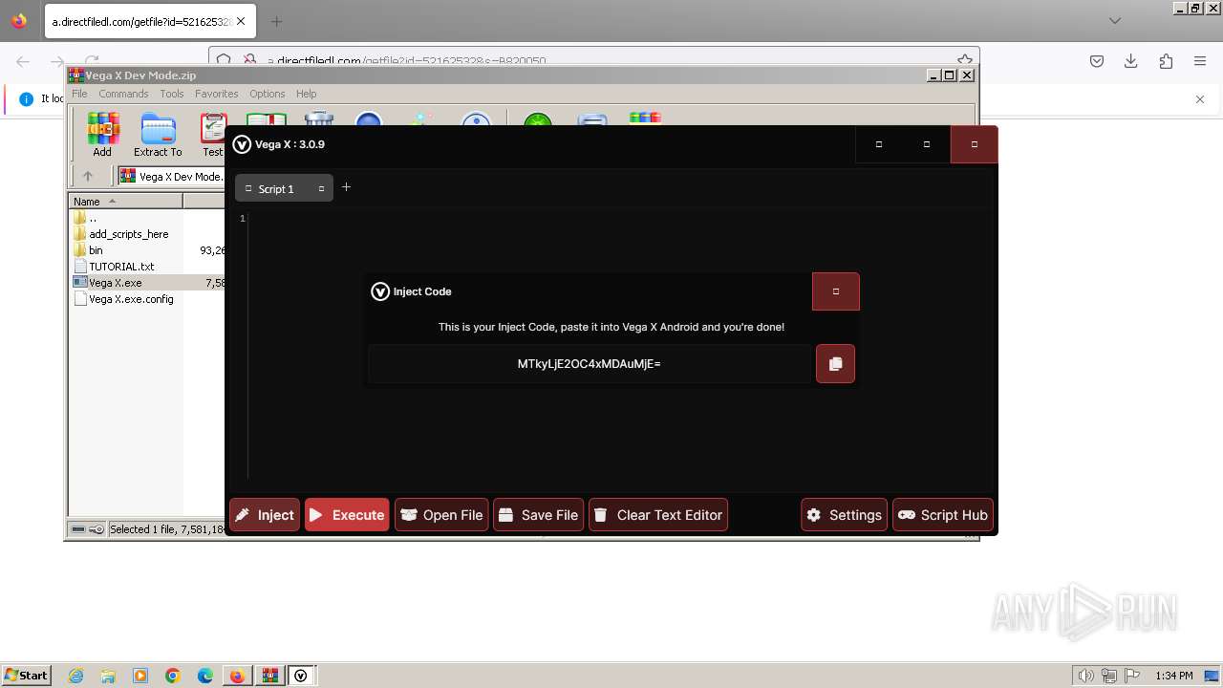Open Firefox Pocket icon

[1097, 61]
